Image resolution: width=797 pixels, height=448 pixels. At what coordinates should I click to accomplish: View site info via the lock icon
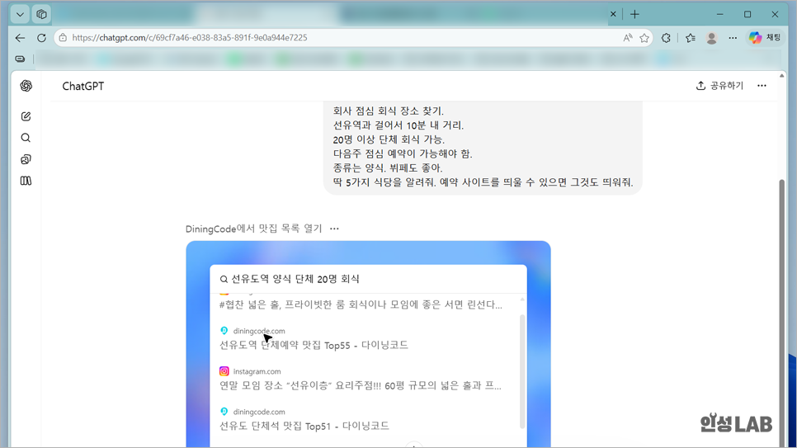coord(63,38)
